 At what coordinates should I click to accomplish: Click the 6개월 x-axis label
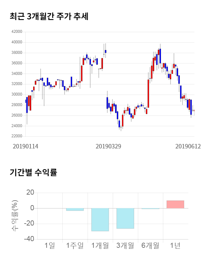pyautogui.click(x=150, y=245)
